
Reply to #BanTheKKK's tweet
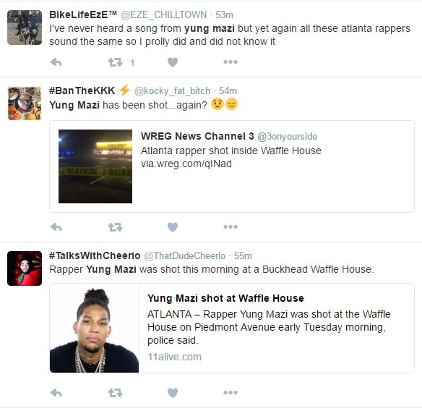coord(56,227)
